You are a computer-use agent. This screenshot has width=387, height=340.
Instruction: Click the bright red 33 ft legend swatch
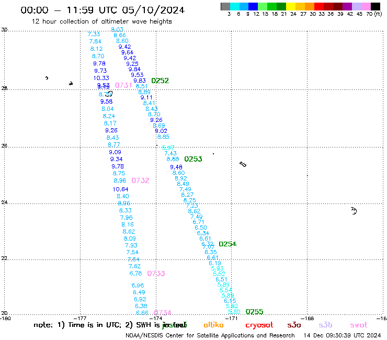pyautogui.click(x=318, y=6)
